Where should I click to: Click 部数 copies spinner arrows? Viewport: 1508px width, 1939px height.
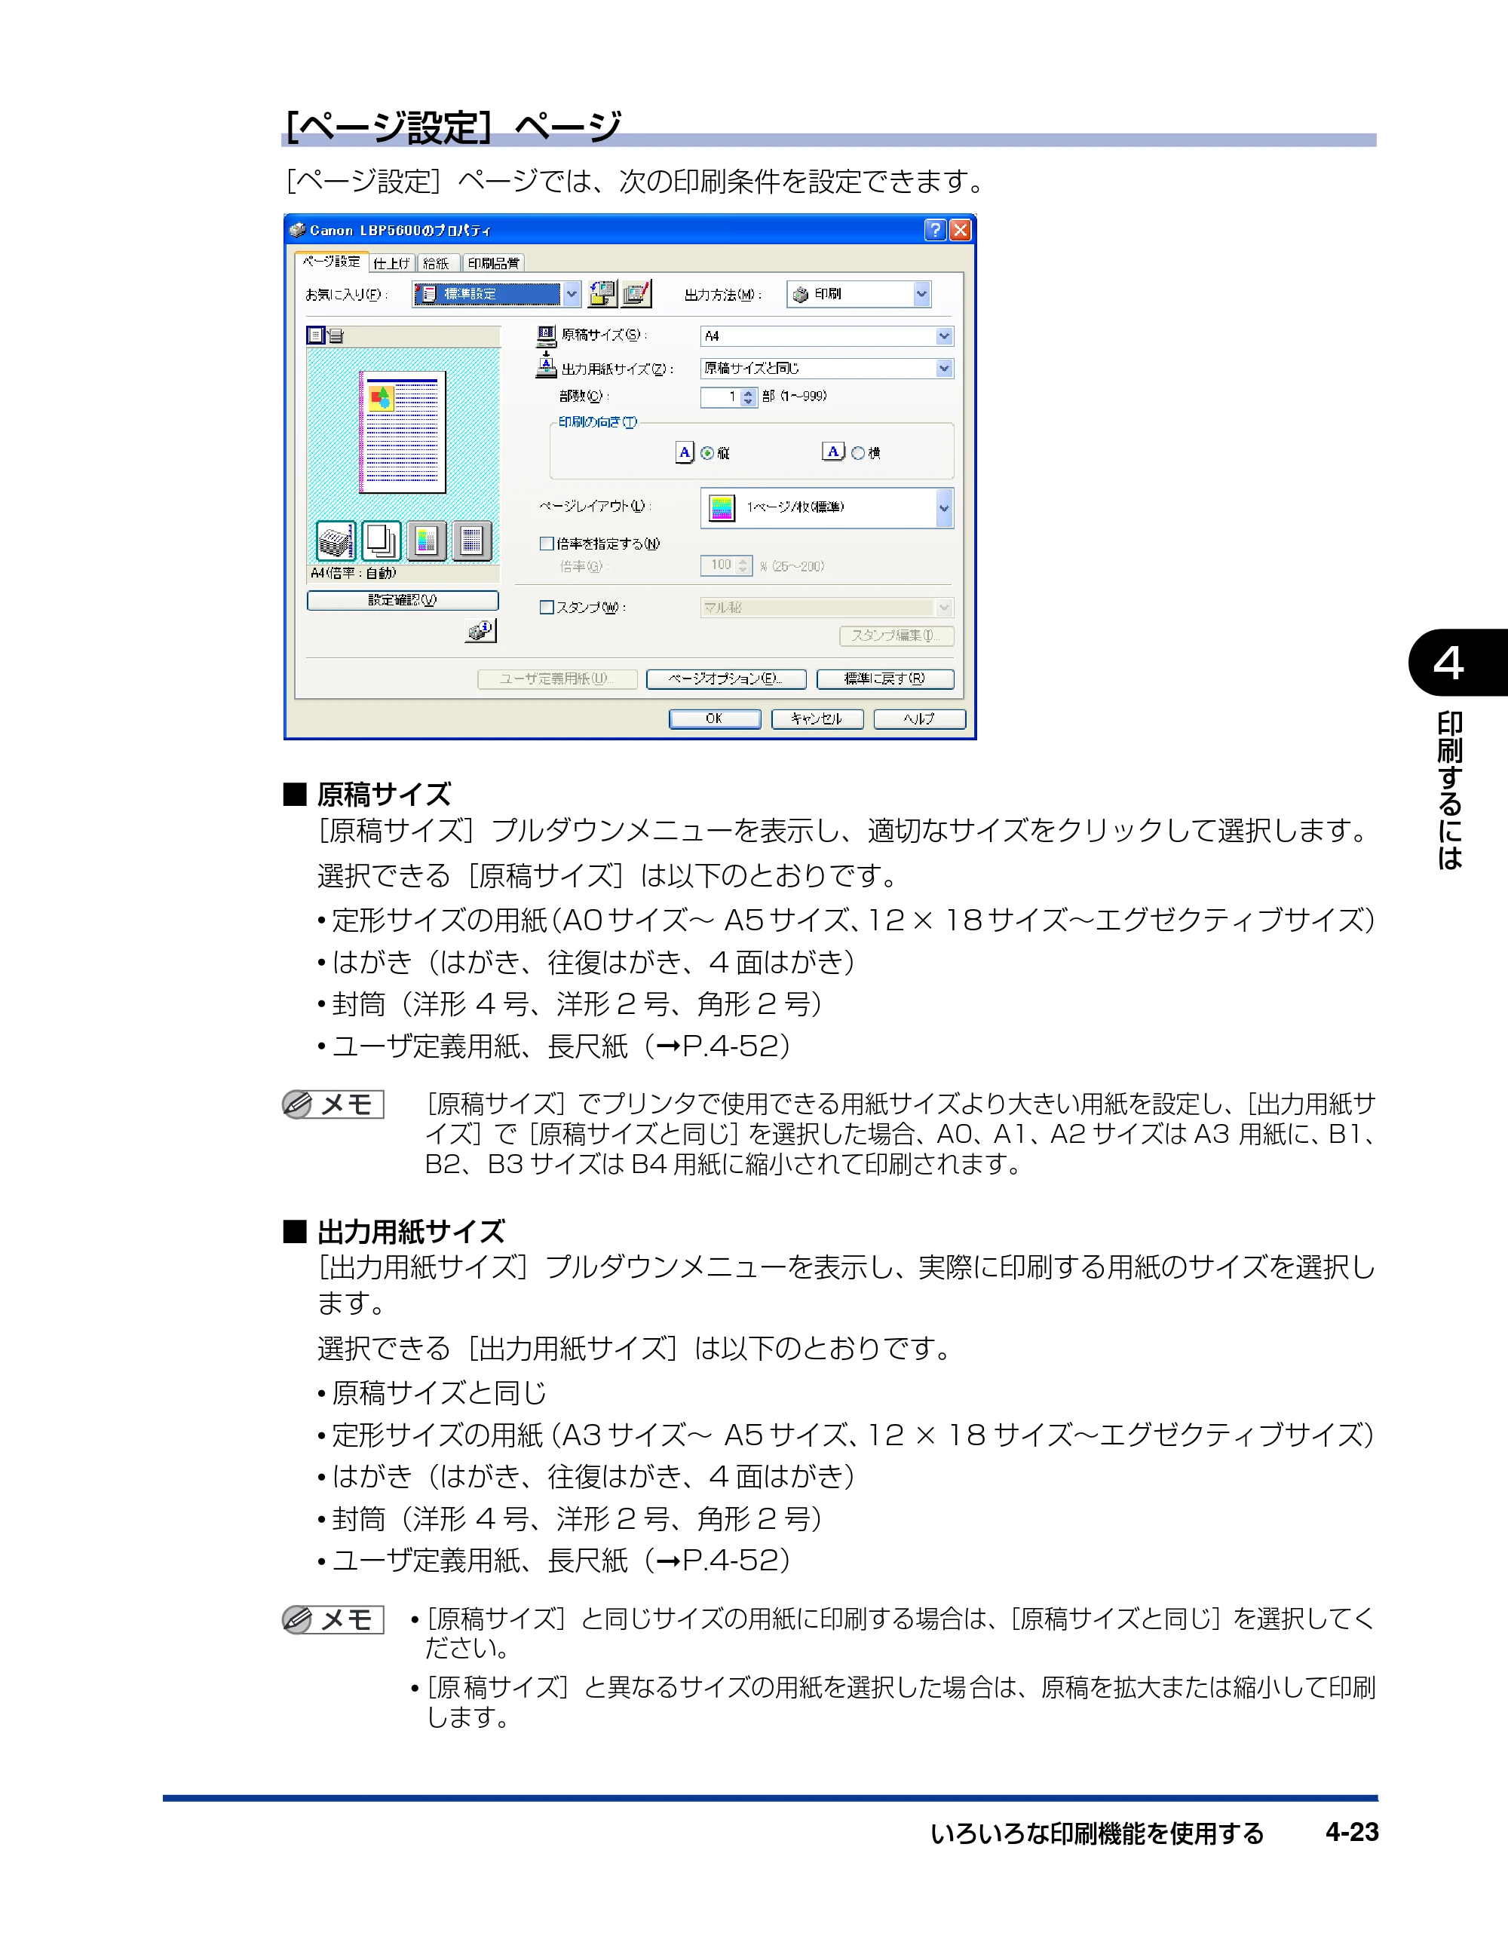748,397
